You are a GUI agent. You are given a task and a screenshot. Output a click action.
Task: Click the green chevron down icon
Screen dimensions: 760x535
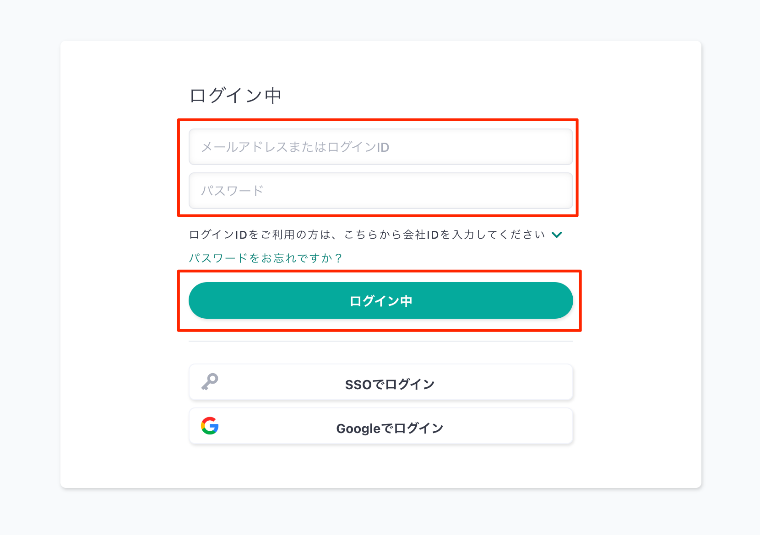(557, 235)
